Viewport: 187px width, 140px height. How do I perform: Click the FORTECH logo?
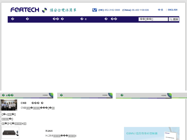point(25,10)
